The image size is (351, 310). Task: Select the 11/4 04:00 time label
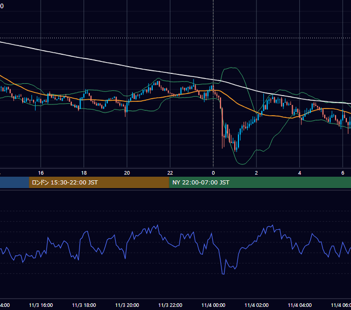(x=299, y=305)
